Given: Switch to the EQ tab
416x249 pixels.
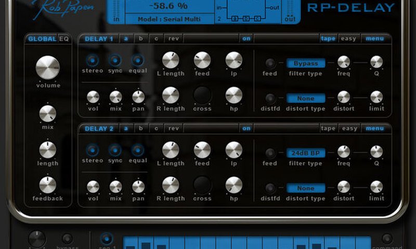Looking at the screenshot, I should coord(64,39).
